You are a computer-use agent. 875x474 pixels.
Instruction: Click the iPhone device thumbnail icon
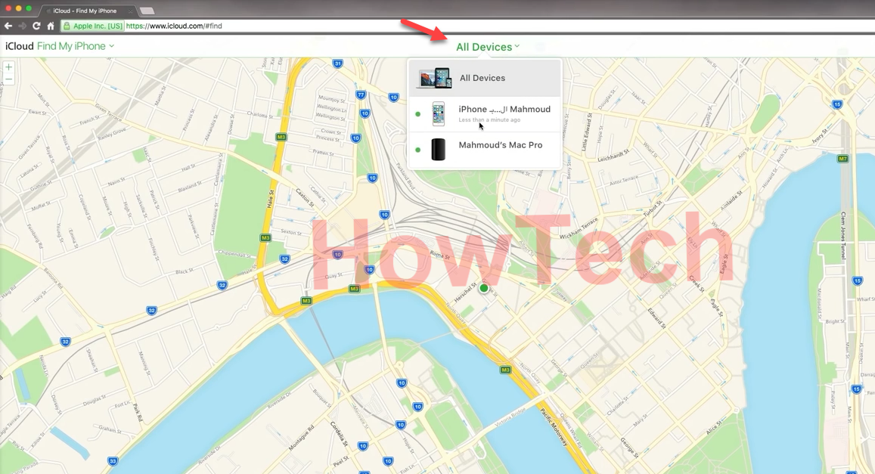click(x=439, y=113)
